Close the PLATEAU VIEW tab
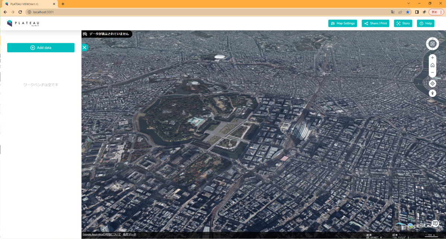Screen dimensions: 446x239 [54, 4]
